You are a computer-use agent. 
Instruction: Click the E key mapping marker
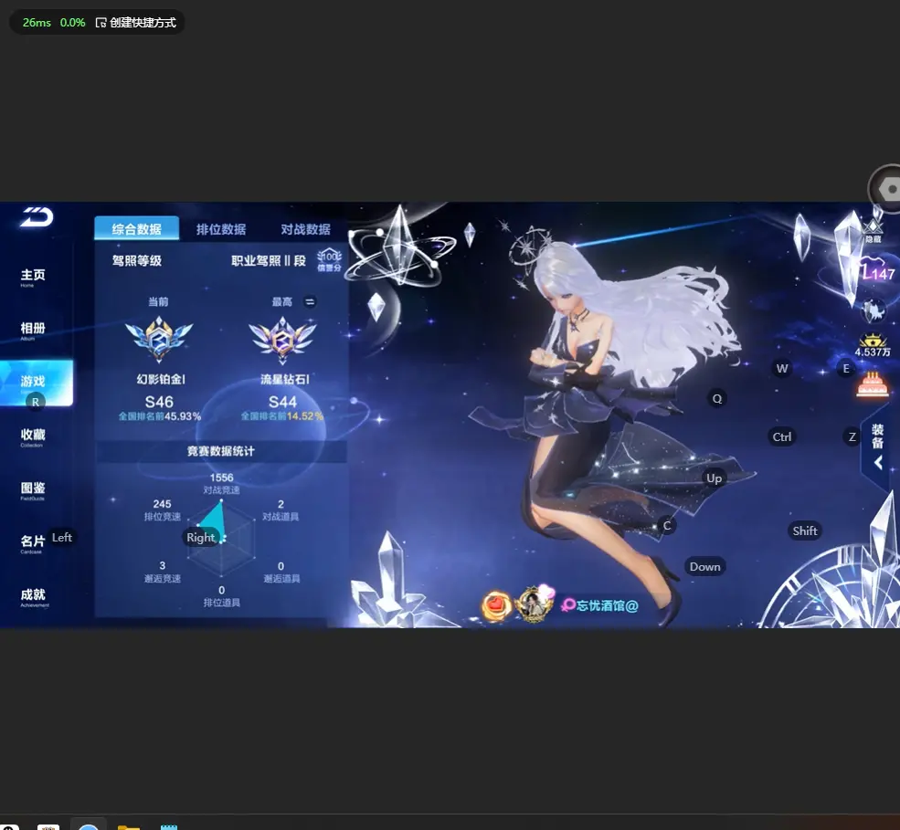click(x=846, y=368)
